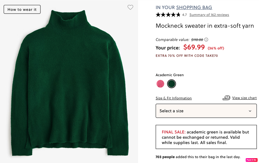Click the green sweater product image

point(69,84)
